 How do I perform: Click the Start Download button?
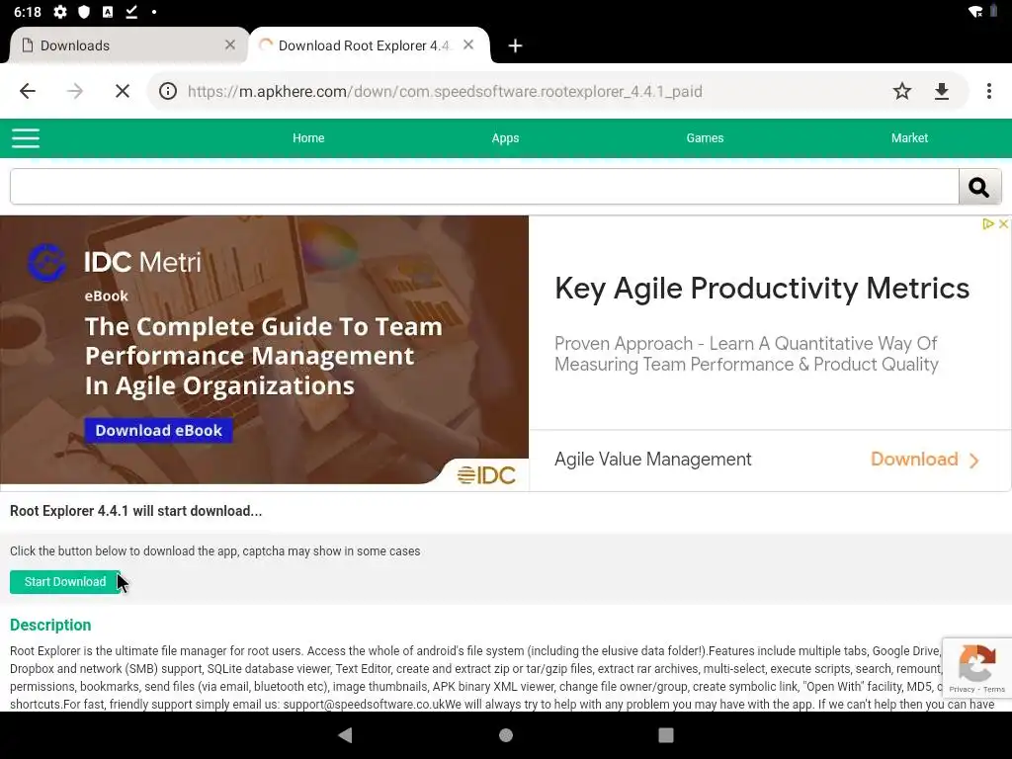tap(65, 582)
